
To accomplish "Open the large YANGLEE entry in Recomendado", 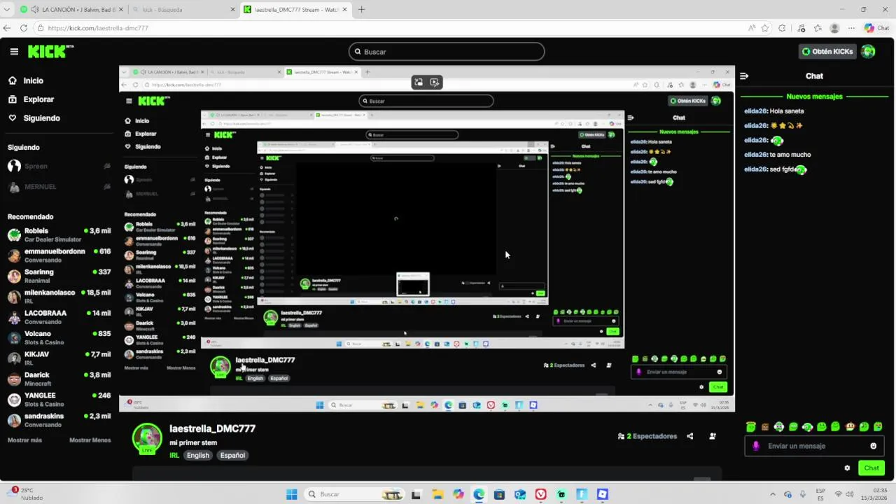I will click(59, 399).
